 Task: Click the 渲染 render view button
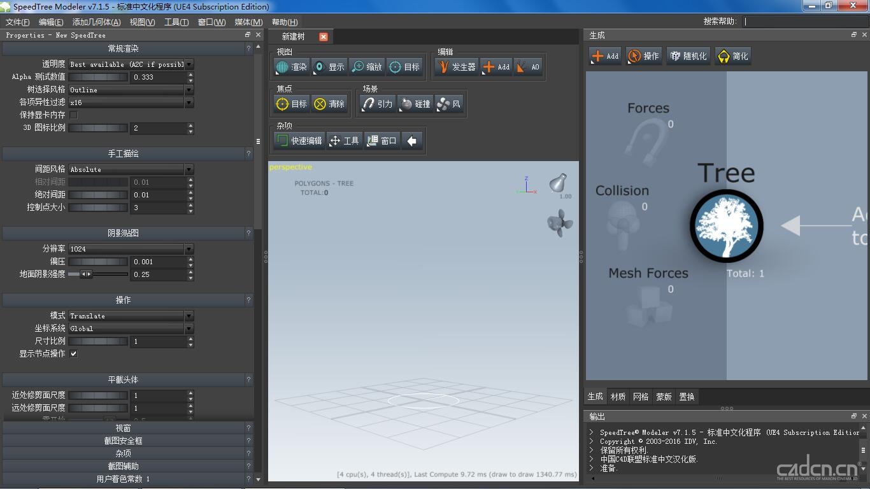point(292,67)
